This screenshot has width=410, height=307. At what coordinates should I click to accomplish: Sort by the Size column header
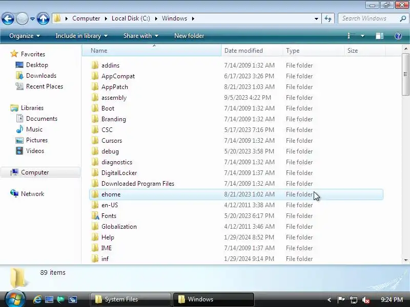pyautogui.click(x=364, y=51)
